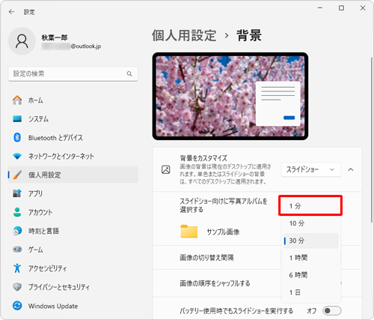The width and height of the screenshot is (374, 320).
Task: Click the 設定の検索 search field
Action: click(x=73, y=73)
